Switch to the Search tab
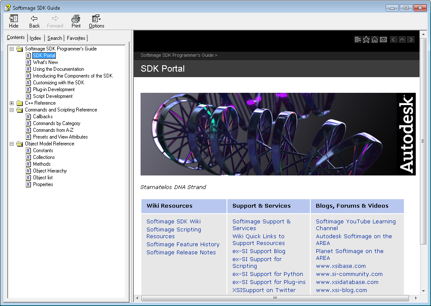This screenshot has width=431, height=306. [x=55, y=38]
